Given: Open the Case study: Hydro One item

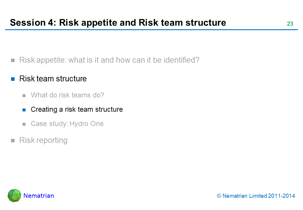Looking at the screenshot, I should click(x=67, y=124).
